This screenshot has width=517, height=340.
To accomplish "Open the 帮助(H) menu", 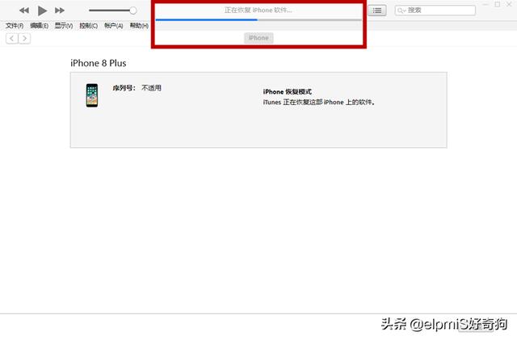I will point(139,26).
